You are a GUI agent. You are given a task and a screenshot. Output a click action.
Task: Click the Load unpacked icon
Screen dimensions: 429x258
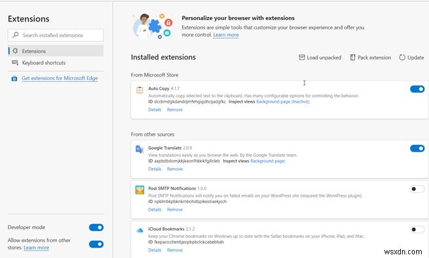[x=302, y=57]
